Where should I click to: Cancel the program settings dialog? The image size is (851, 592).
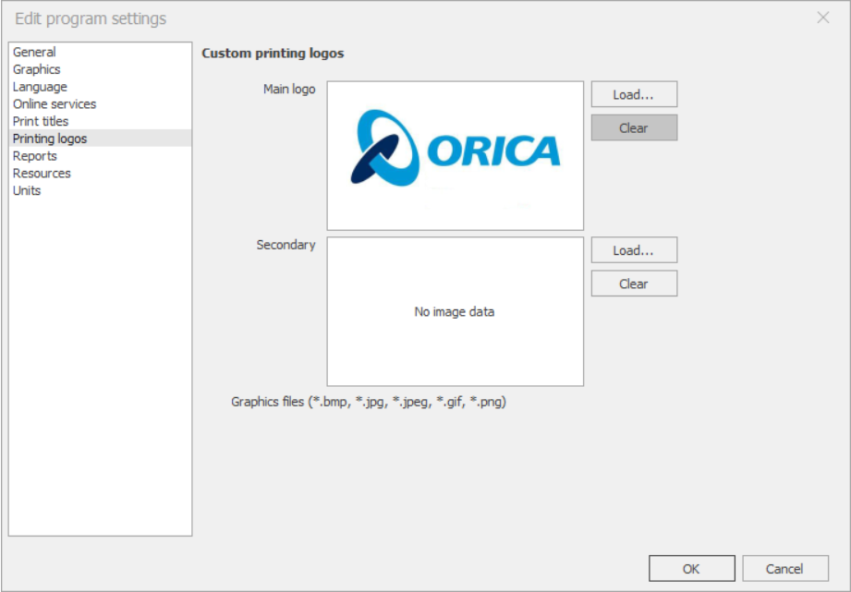click(784, 569)
